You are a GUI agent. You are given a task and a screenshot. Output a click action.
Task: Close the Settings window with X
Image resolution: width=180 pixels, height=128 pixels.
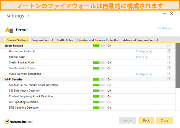coord(171,14)
